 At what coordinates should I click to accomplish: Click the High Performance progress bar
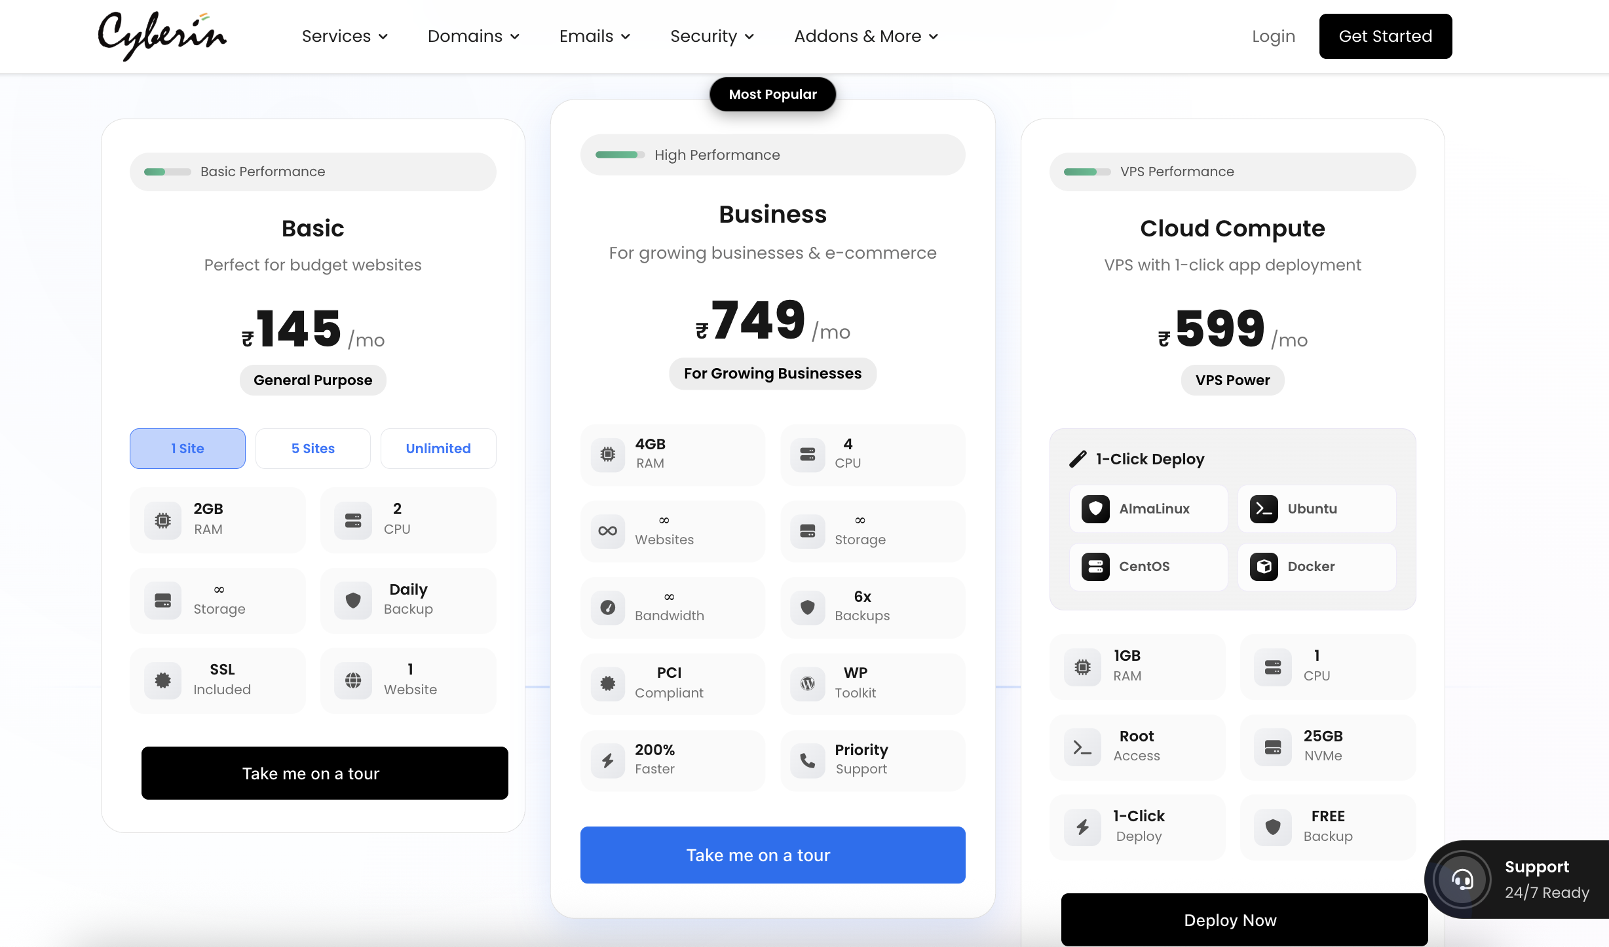[x=619, y=155]
